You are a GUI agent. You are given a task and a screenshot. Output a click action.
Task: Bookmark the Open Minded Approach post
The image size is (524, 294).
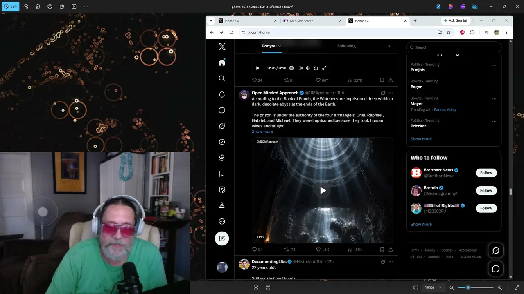click(382, 249)
